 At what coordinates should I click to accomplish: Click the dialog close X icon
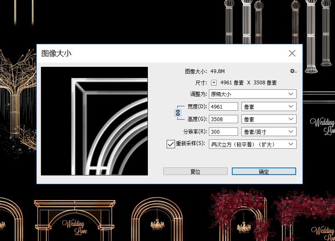coord(292,53)
